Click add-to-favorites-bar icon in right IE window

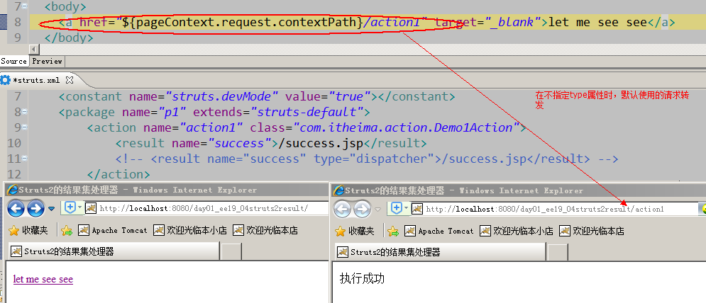pos(394,231)
